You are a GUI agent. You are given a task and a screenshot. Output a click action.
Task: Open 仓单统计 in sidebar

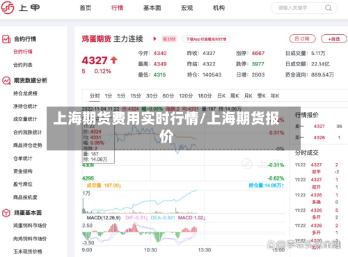(23, 158)
